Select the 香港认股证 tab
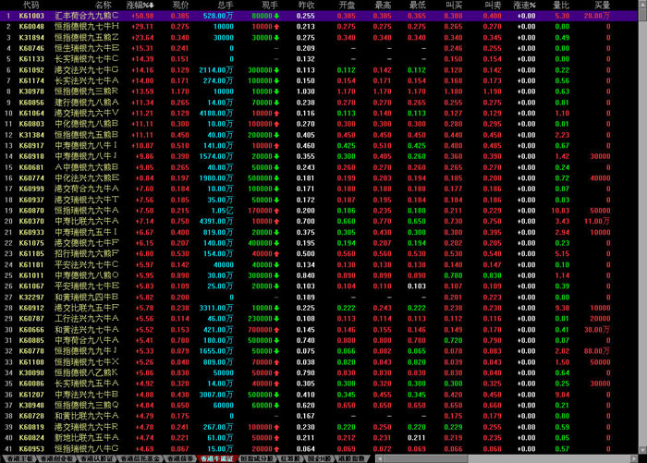Viewport: 647px width, 463px height. click(x=98, y=457)
